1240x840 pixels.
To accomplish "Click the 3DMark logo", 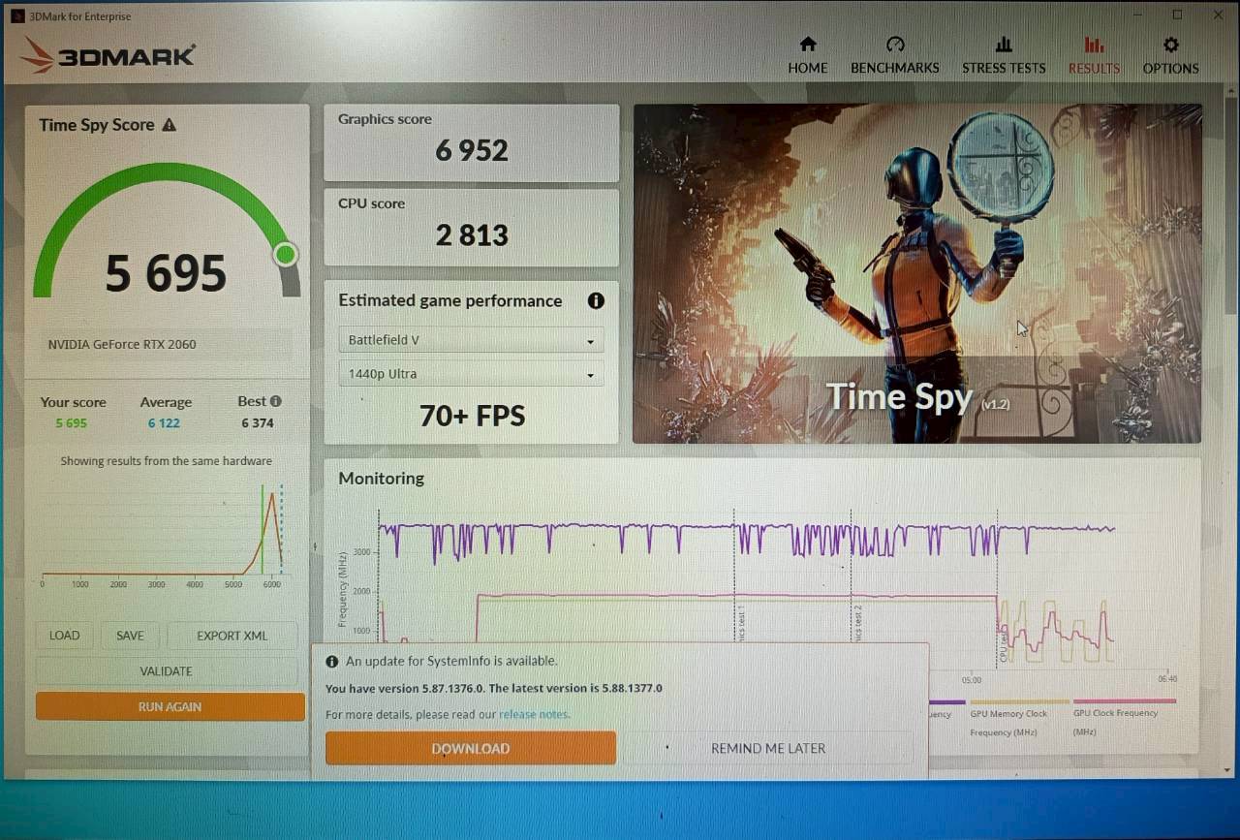I will (x=107, y=54).
